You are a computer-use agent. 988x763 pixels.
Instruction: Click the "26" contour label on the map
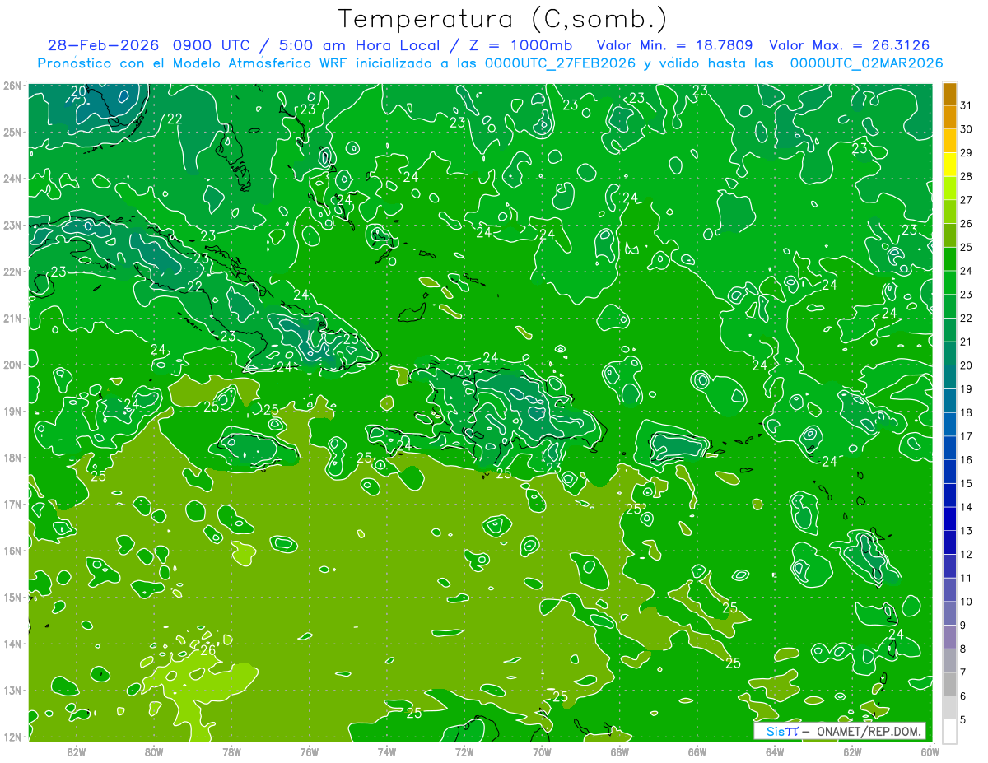click(x=207, y=650)
